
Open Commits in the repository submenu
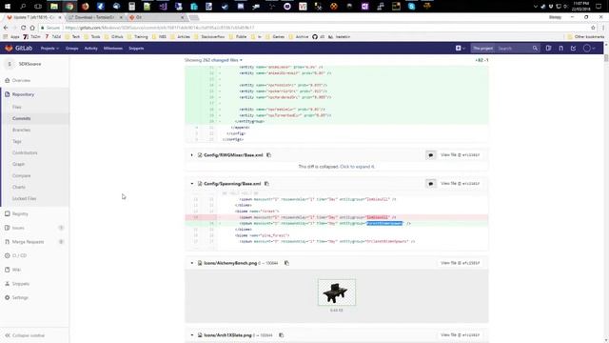(x=21, y=118)
